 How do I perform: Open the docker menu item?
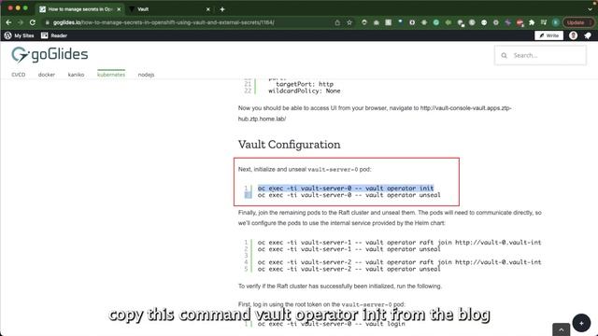click(x=47, y=75)
